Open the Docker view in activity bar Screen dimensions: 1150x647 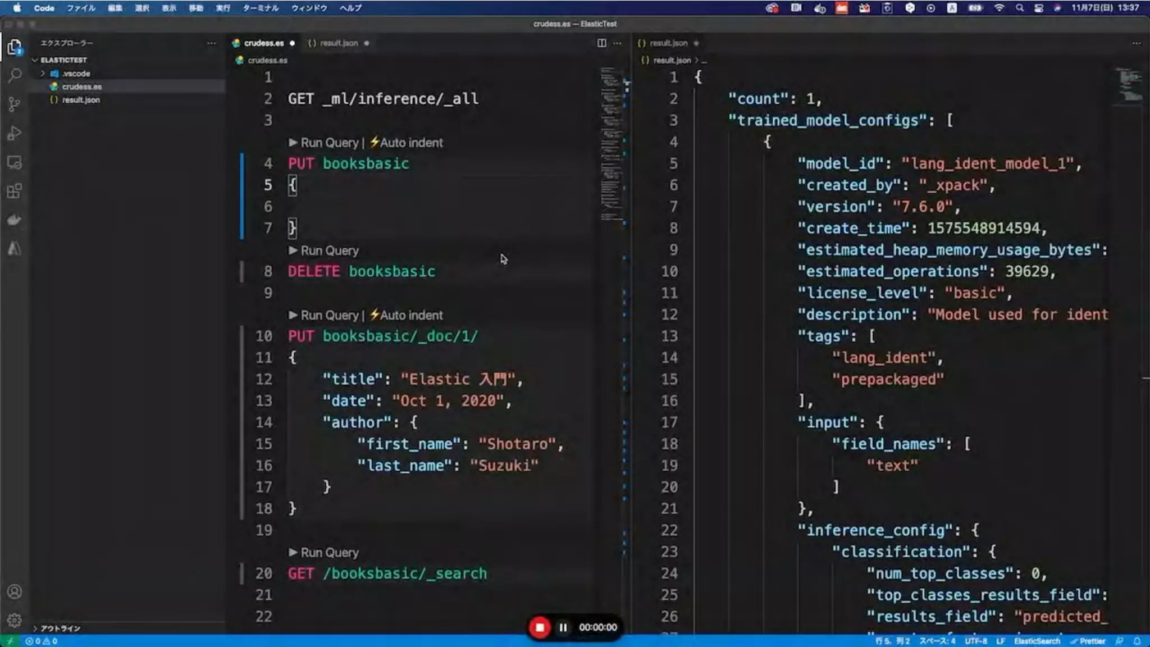coord(15,220)
